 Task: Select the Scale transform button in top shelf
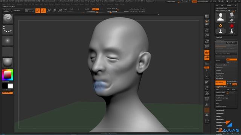(x=55, y=10)
